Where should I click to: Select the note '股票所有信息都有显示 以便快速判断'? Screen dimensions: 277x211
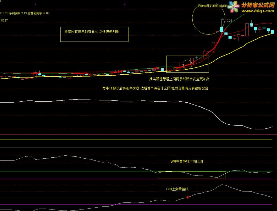pyautogui.click(x=92, y=32)
